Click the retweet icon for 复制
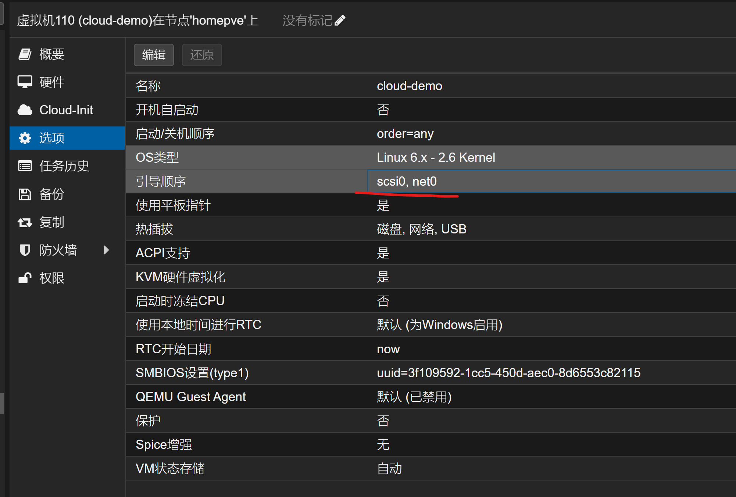The width and height of the screenshot is (736, 497). [x=25, y=222]
